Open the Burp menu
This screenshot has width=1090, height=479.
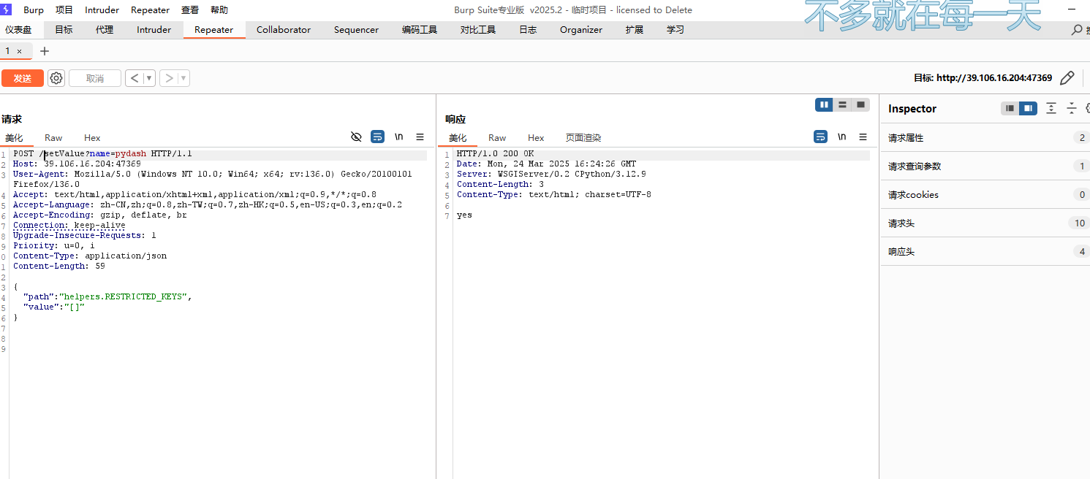[x=34, y=10]
